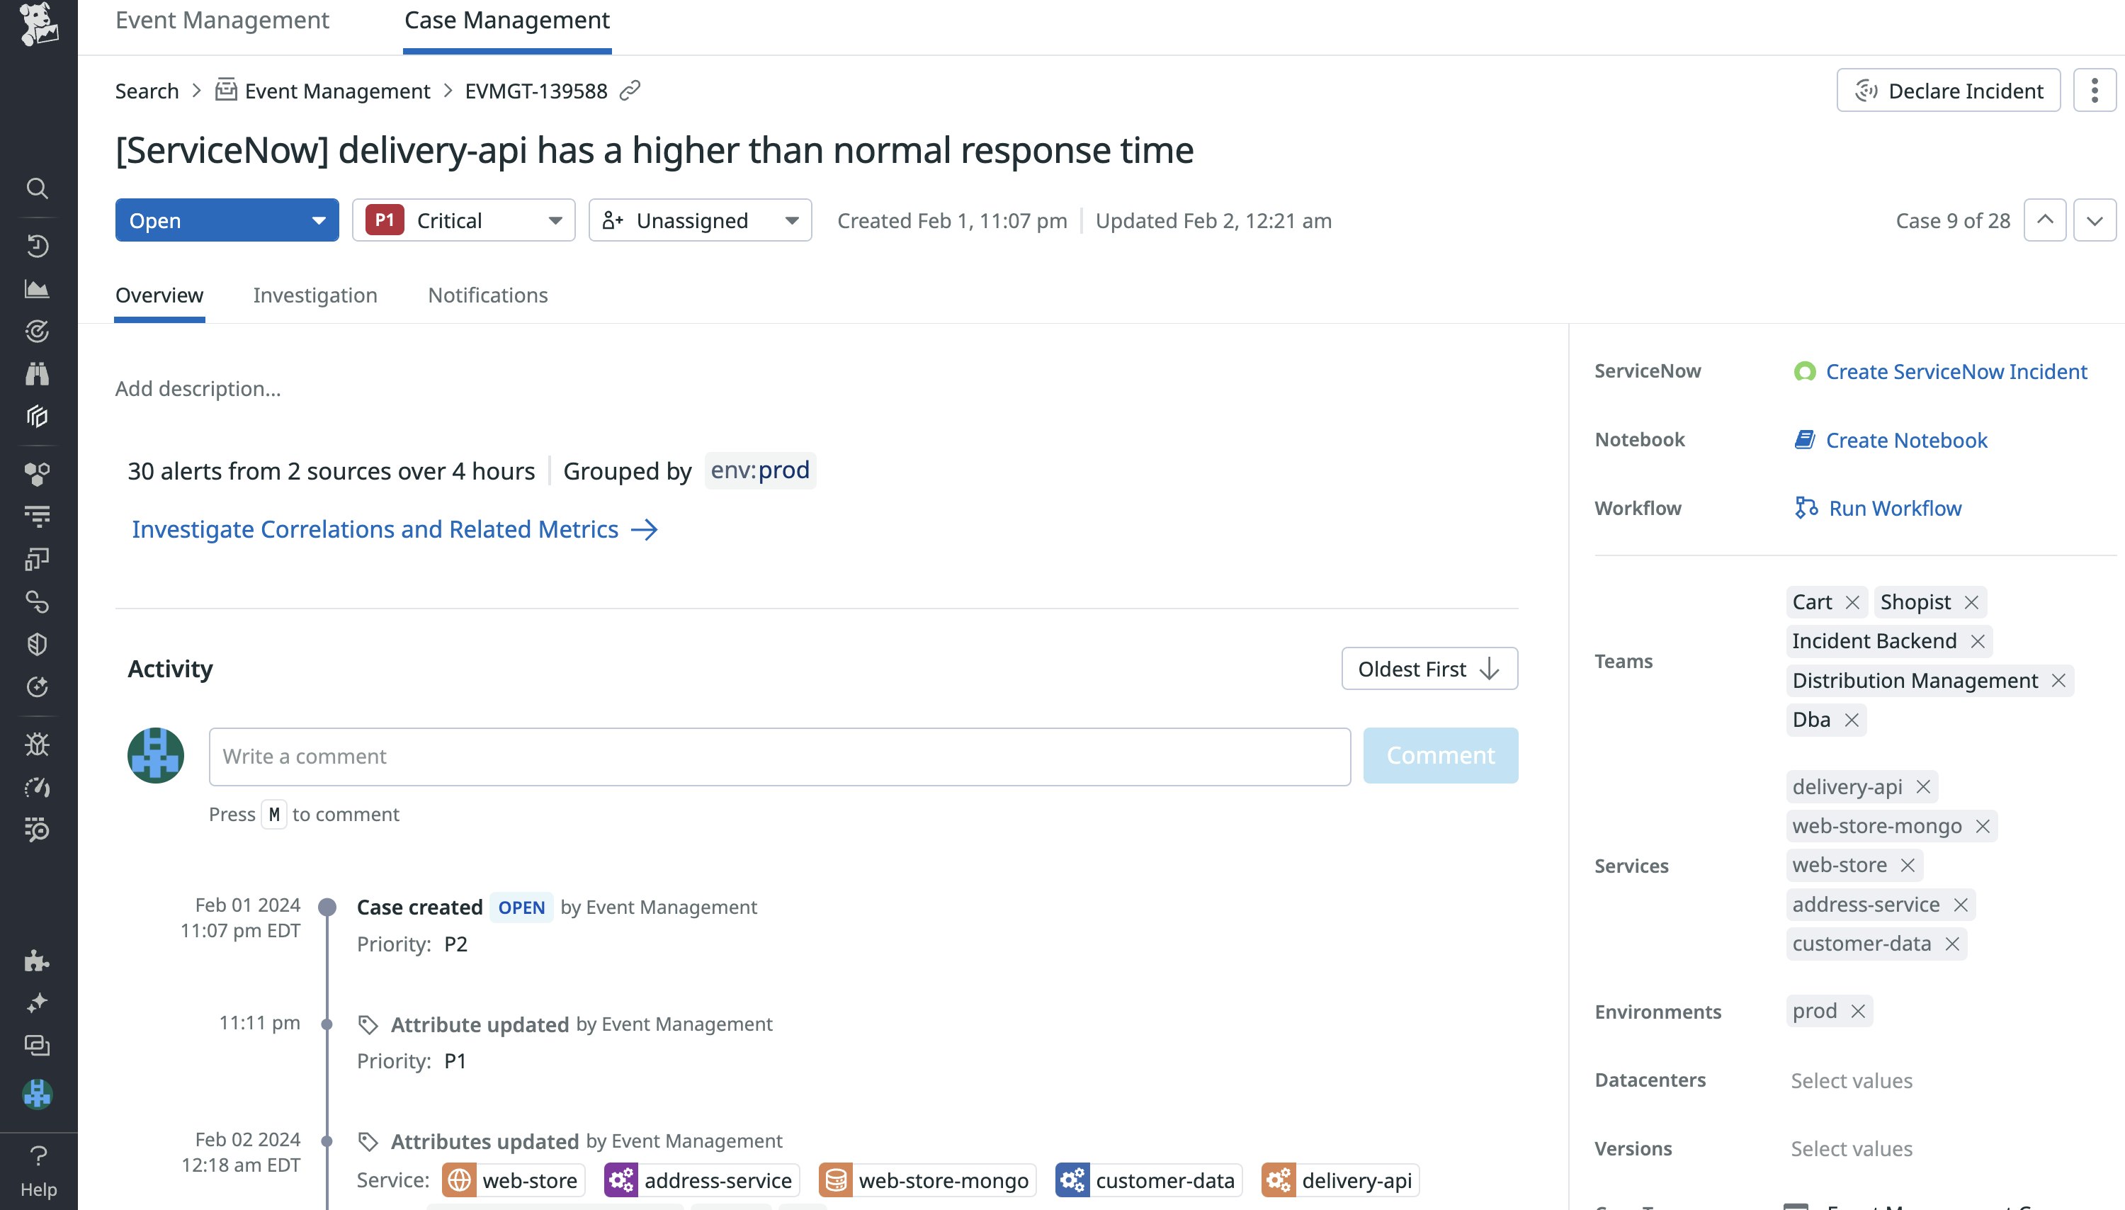Open recent history icon in sidebar

point(38,246)
